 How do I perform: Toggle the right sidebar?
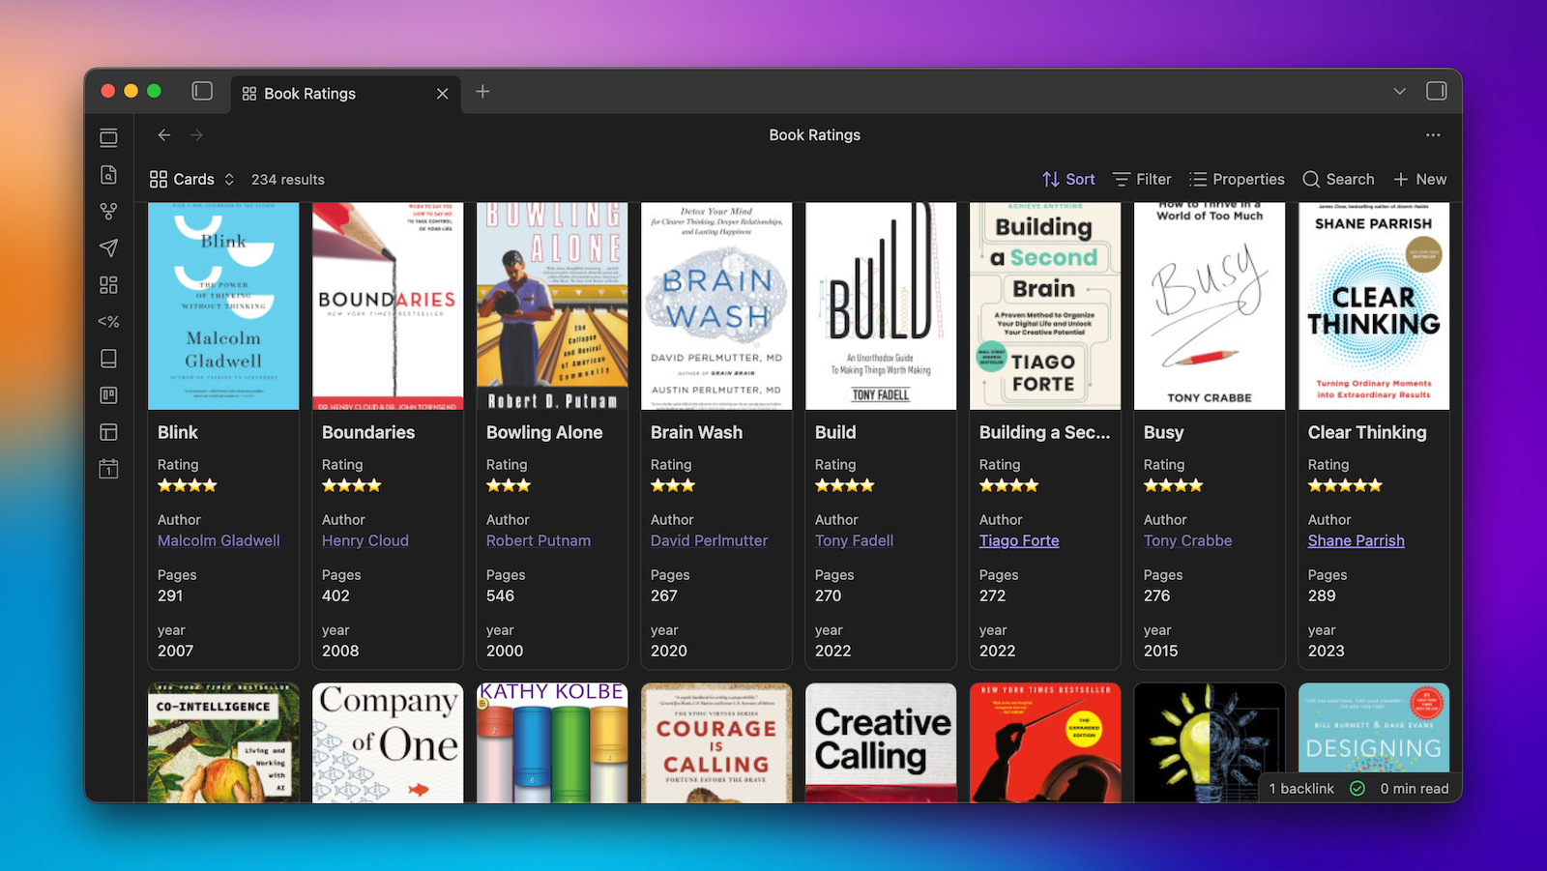click(1437, 91)
